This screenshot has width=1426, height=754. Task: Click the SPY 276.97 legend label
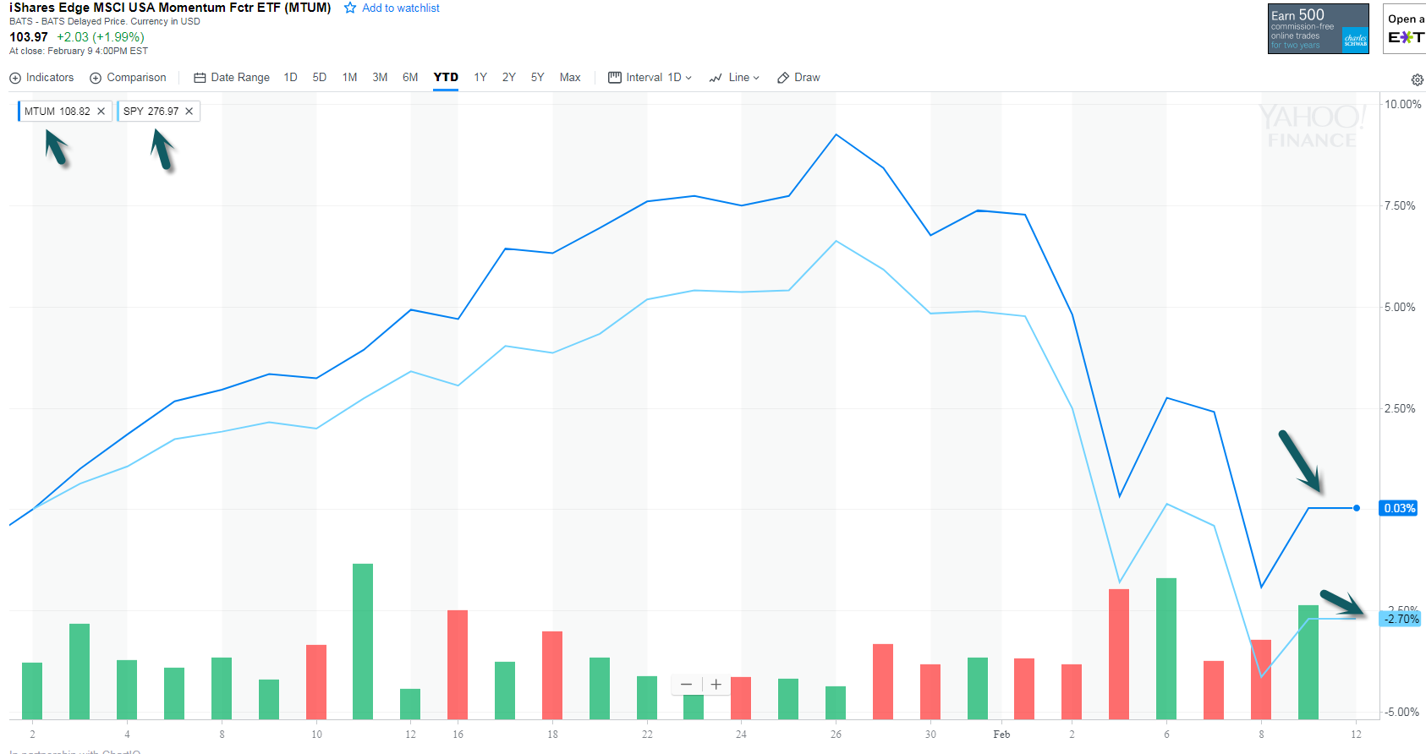tap(151, 111)
